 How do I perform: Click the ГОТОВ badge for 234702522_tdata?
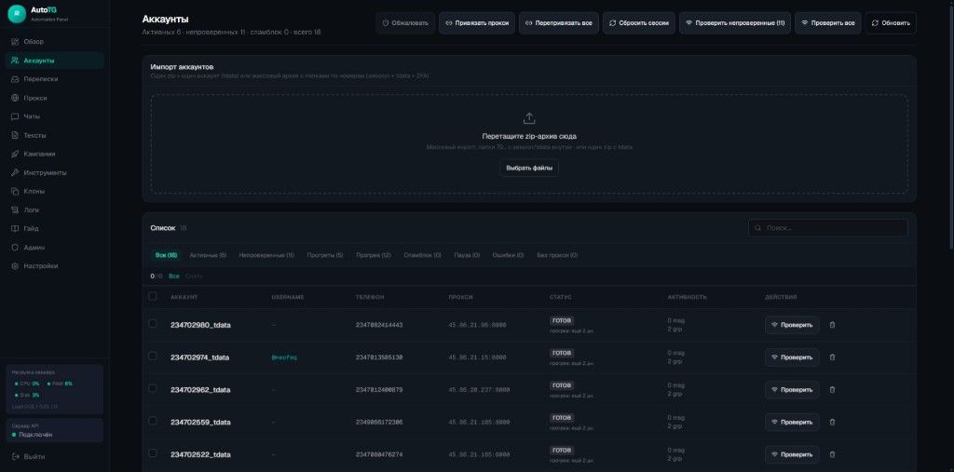point(562,451)
